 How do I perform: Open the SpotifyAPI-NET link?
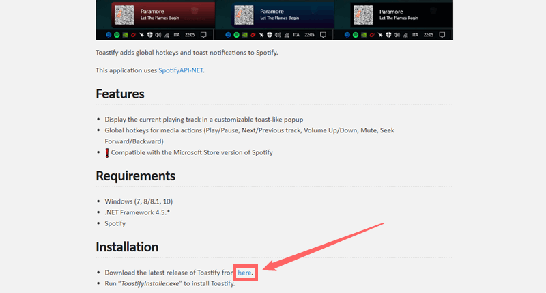point(181,70)
